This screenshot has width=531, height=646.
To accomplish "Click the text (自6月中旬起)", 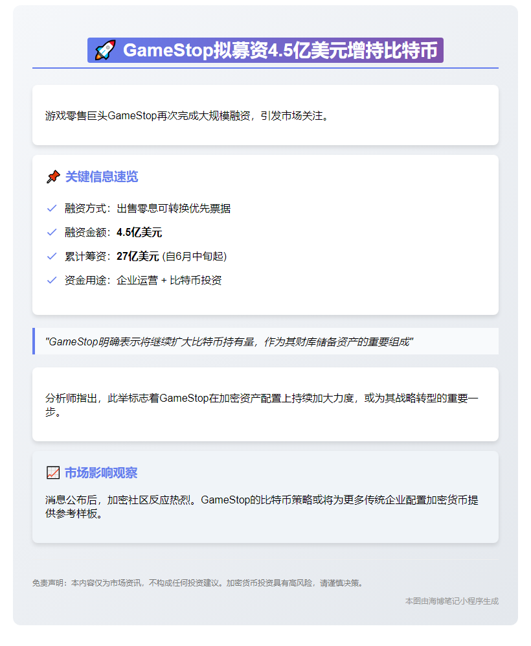I will point(194,256).
